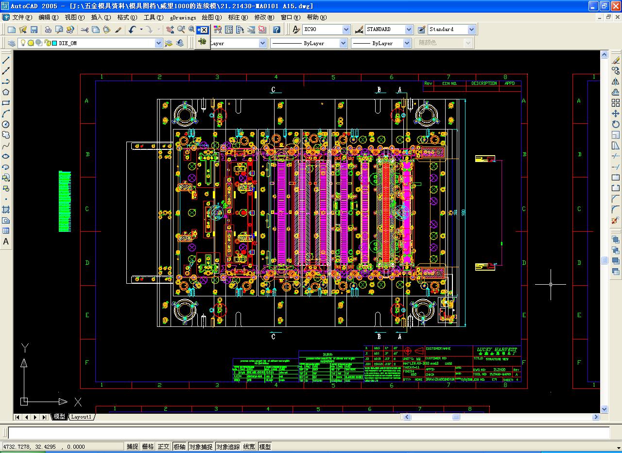Open the linetype ByLayer dropdown

click(343, 43)
